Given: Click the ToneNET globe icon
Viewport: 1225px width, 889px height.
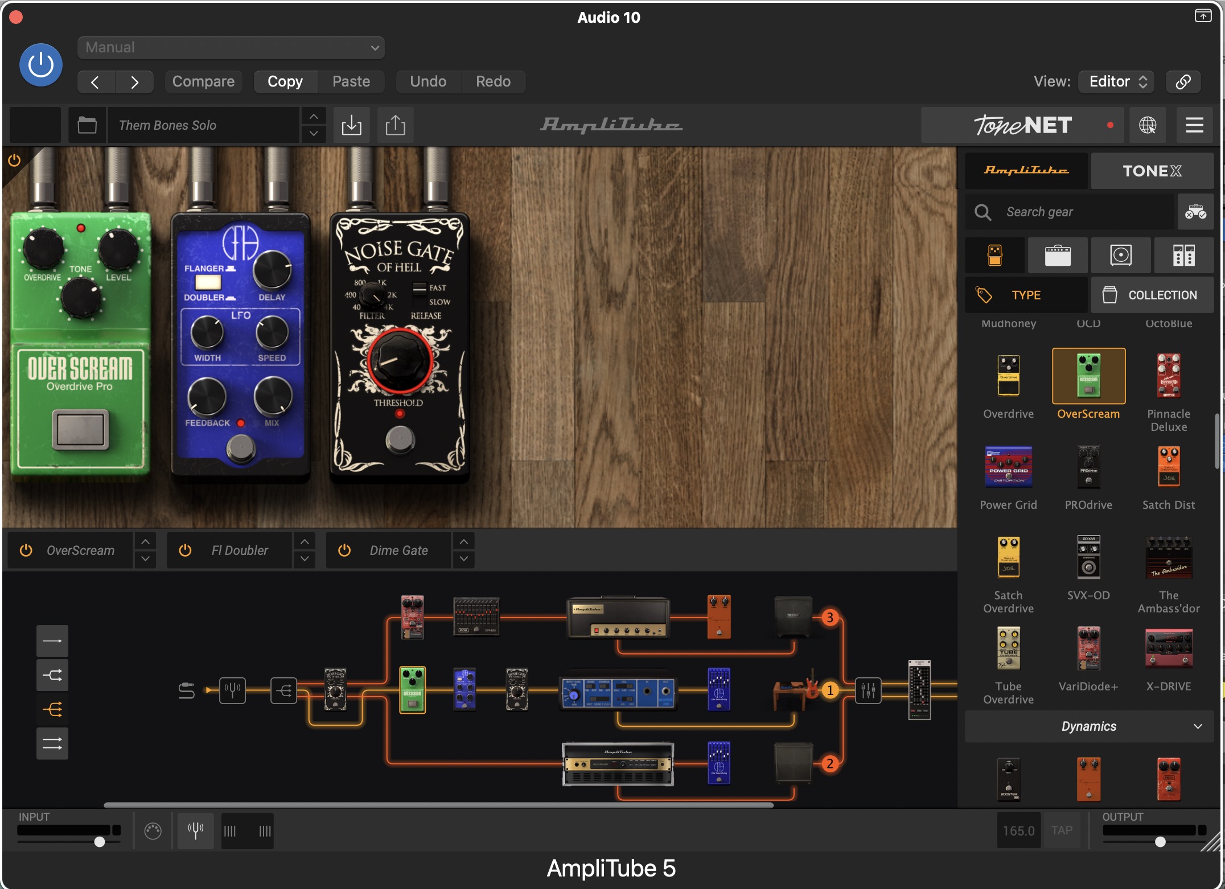Looking at the screenshot, I should tap(1147, 125).
